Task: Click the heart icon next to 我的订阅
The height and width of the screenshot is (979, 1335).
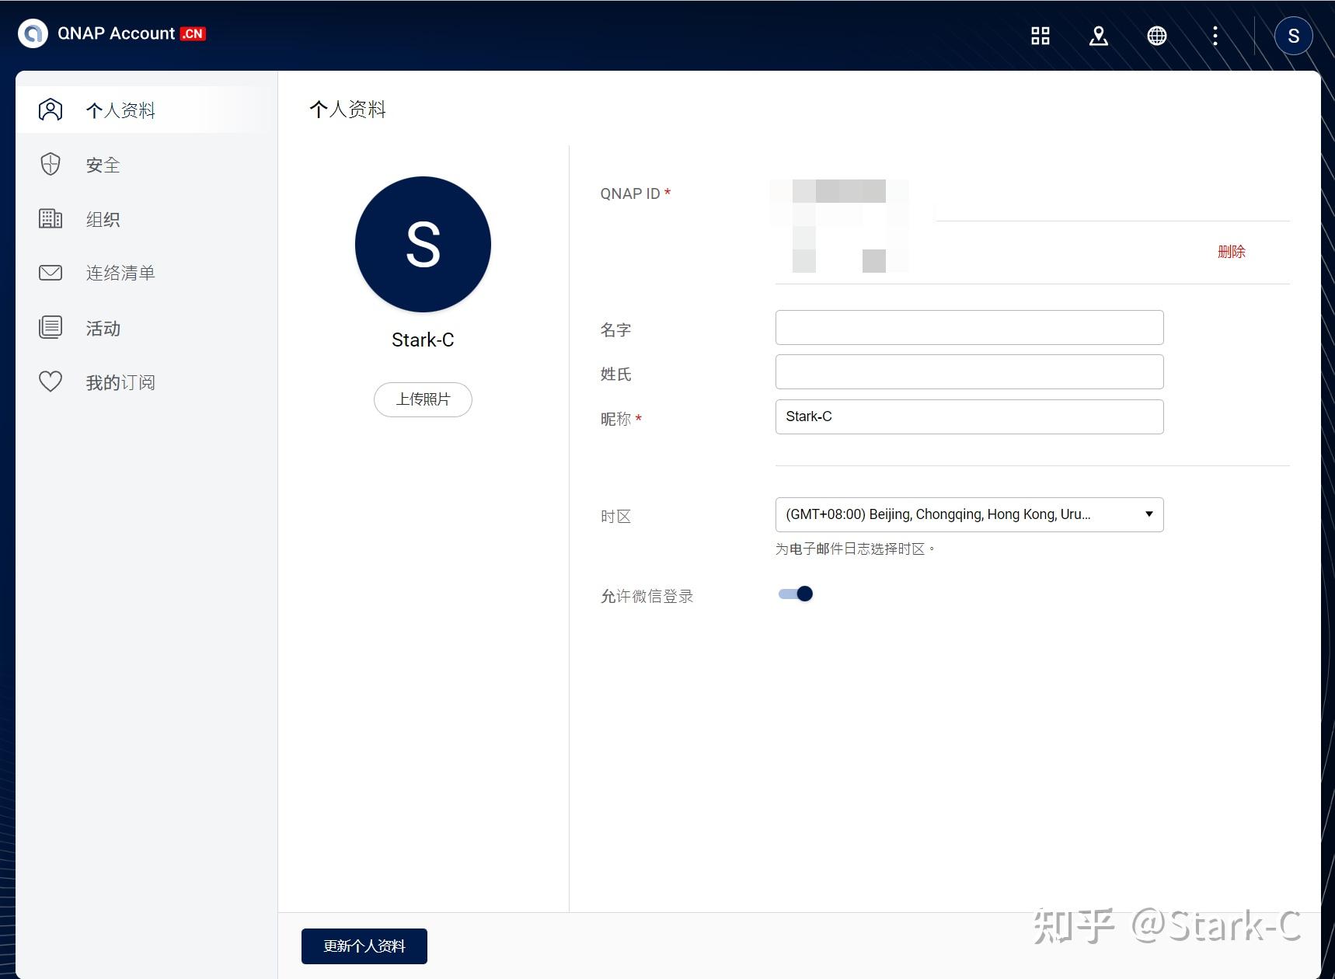Action: pyautogui.click(x=50, y=381)
